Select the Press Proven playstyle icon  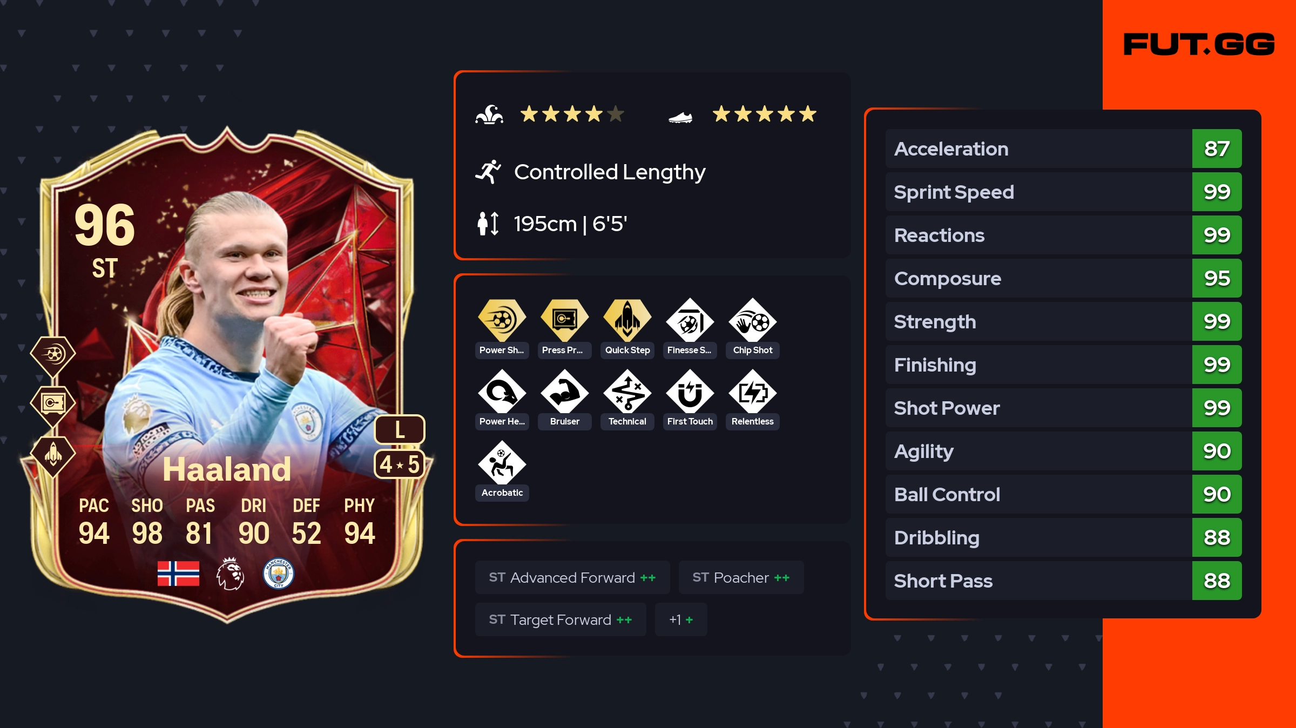564,321
